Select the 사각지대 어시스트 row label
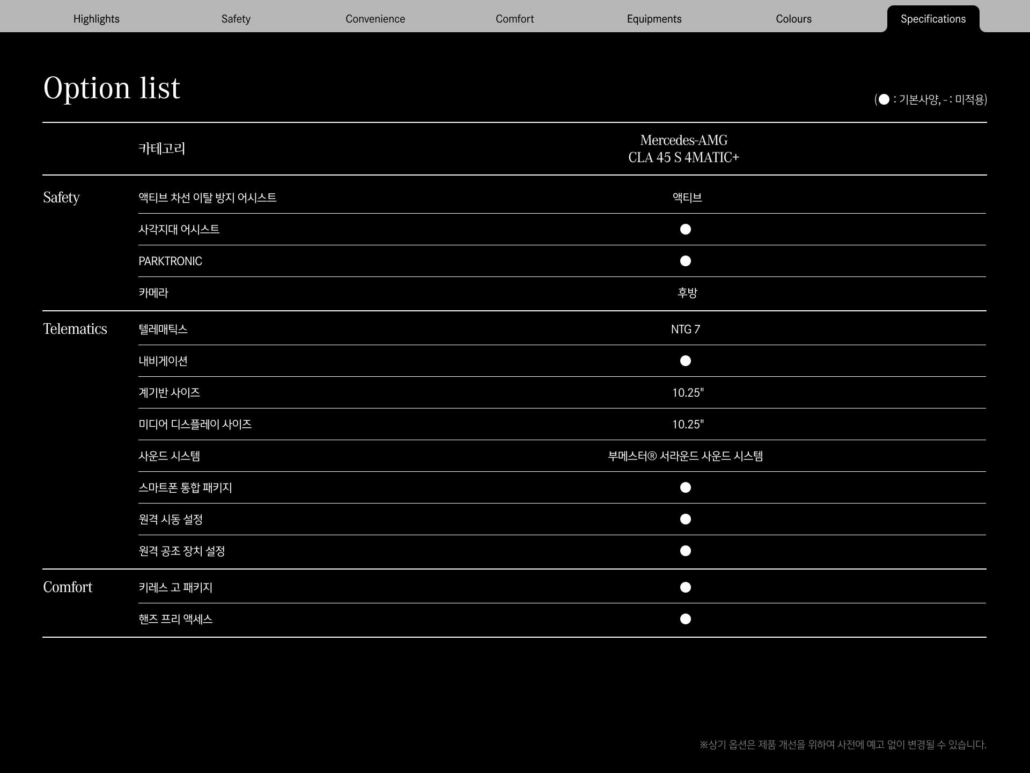The height and width of the screenshot is (773, 1030). [x=179, y=229]
